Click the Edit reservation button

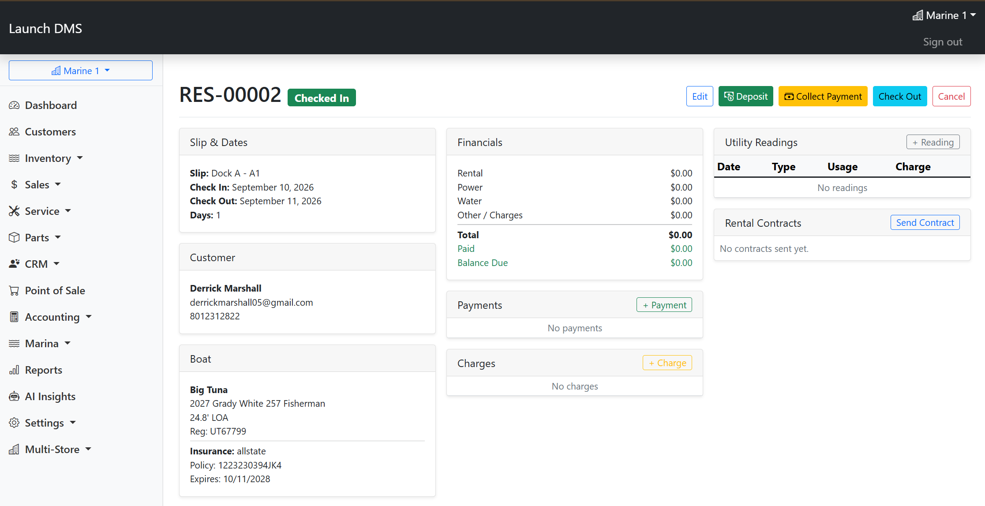(700, 97)
